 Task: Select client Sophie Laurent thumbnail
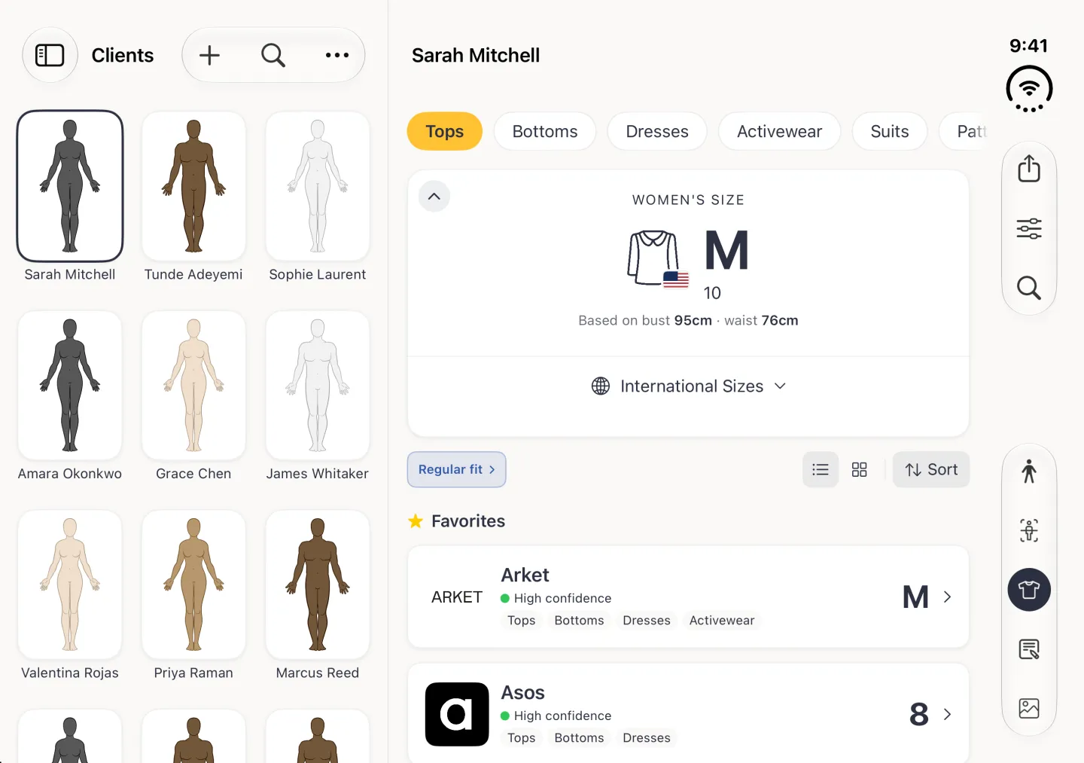click(318, 186)
